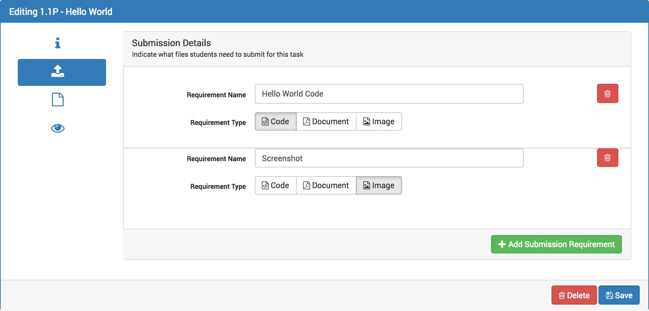
Task: Open the task information sidebar tab
Action: pos(58,43)
